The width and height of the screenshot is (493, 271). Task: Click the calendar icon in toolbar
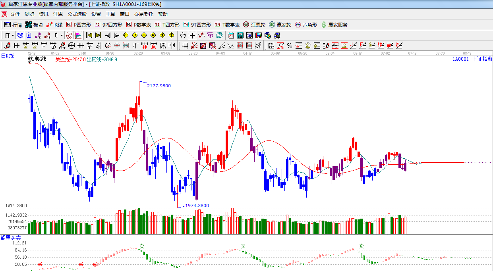(x=231, y=35)
